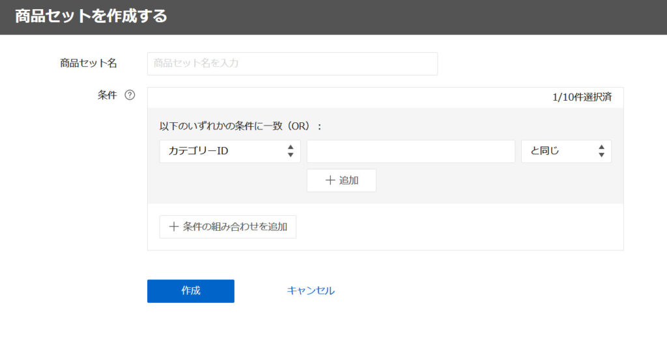Viewport: 667px width, 342px height.
Task: Click the plus icon on 追加 button
Action: coord(330,181)
